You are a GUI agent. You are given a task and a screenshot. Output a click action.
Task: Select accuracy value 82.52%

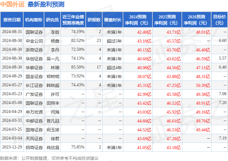(78, 41)
